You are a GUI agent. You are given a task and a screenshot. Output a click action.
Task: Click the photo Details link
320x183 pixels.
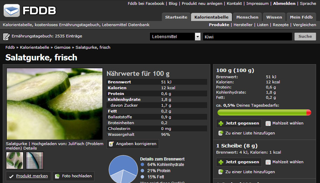click(x=30, y=148)
